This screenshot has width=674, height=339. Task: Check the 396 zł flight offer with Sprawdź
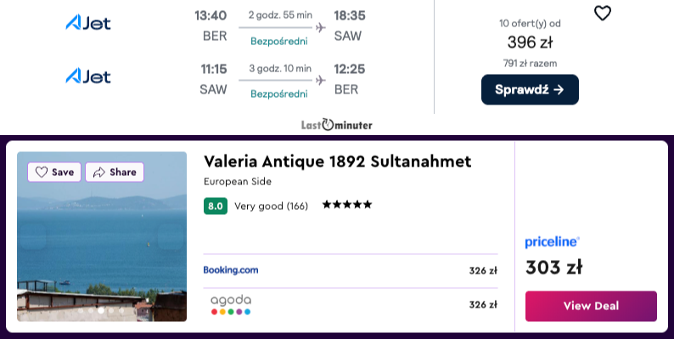(530, 89)
